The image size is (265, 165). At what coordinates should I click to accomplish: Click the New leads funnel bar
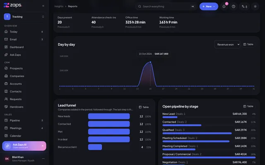109,116
